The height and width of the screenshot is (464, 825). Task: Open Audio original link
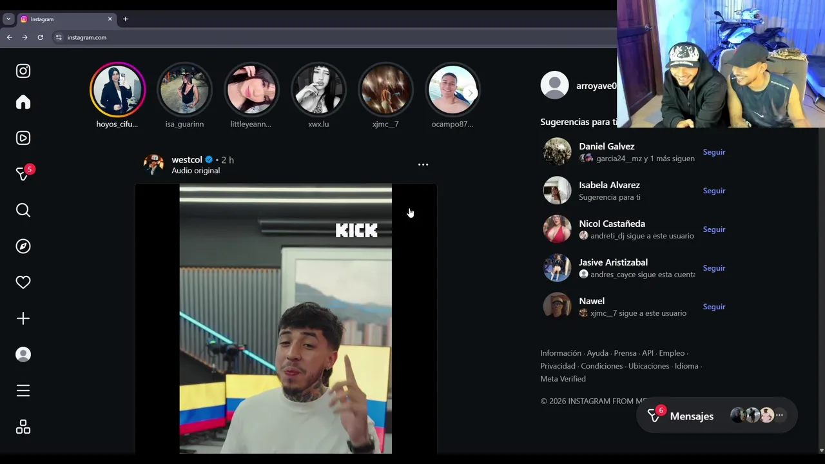(x=195, y=171)
